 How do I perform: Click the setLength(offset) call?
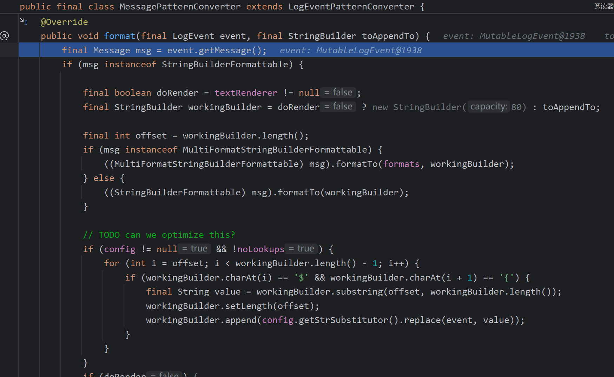point(270,306)
